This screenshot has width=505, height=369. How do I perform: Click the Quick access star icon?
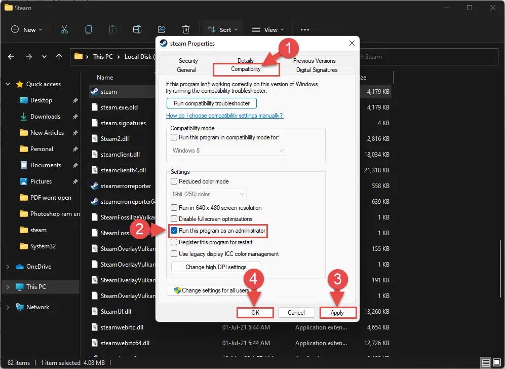tap(20, 84)
